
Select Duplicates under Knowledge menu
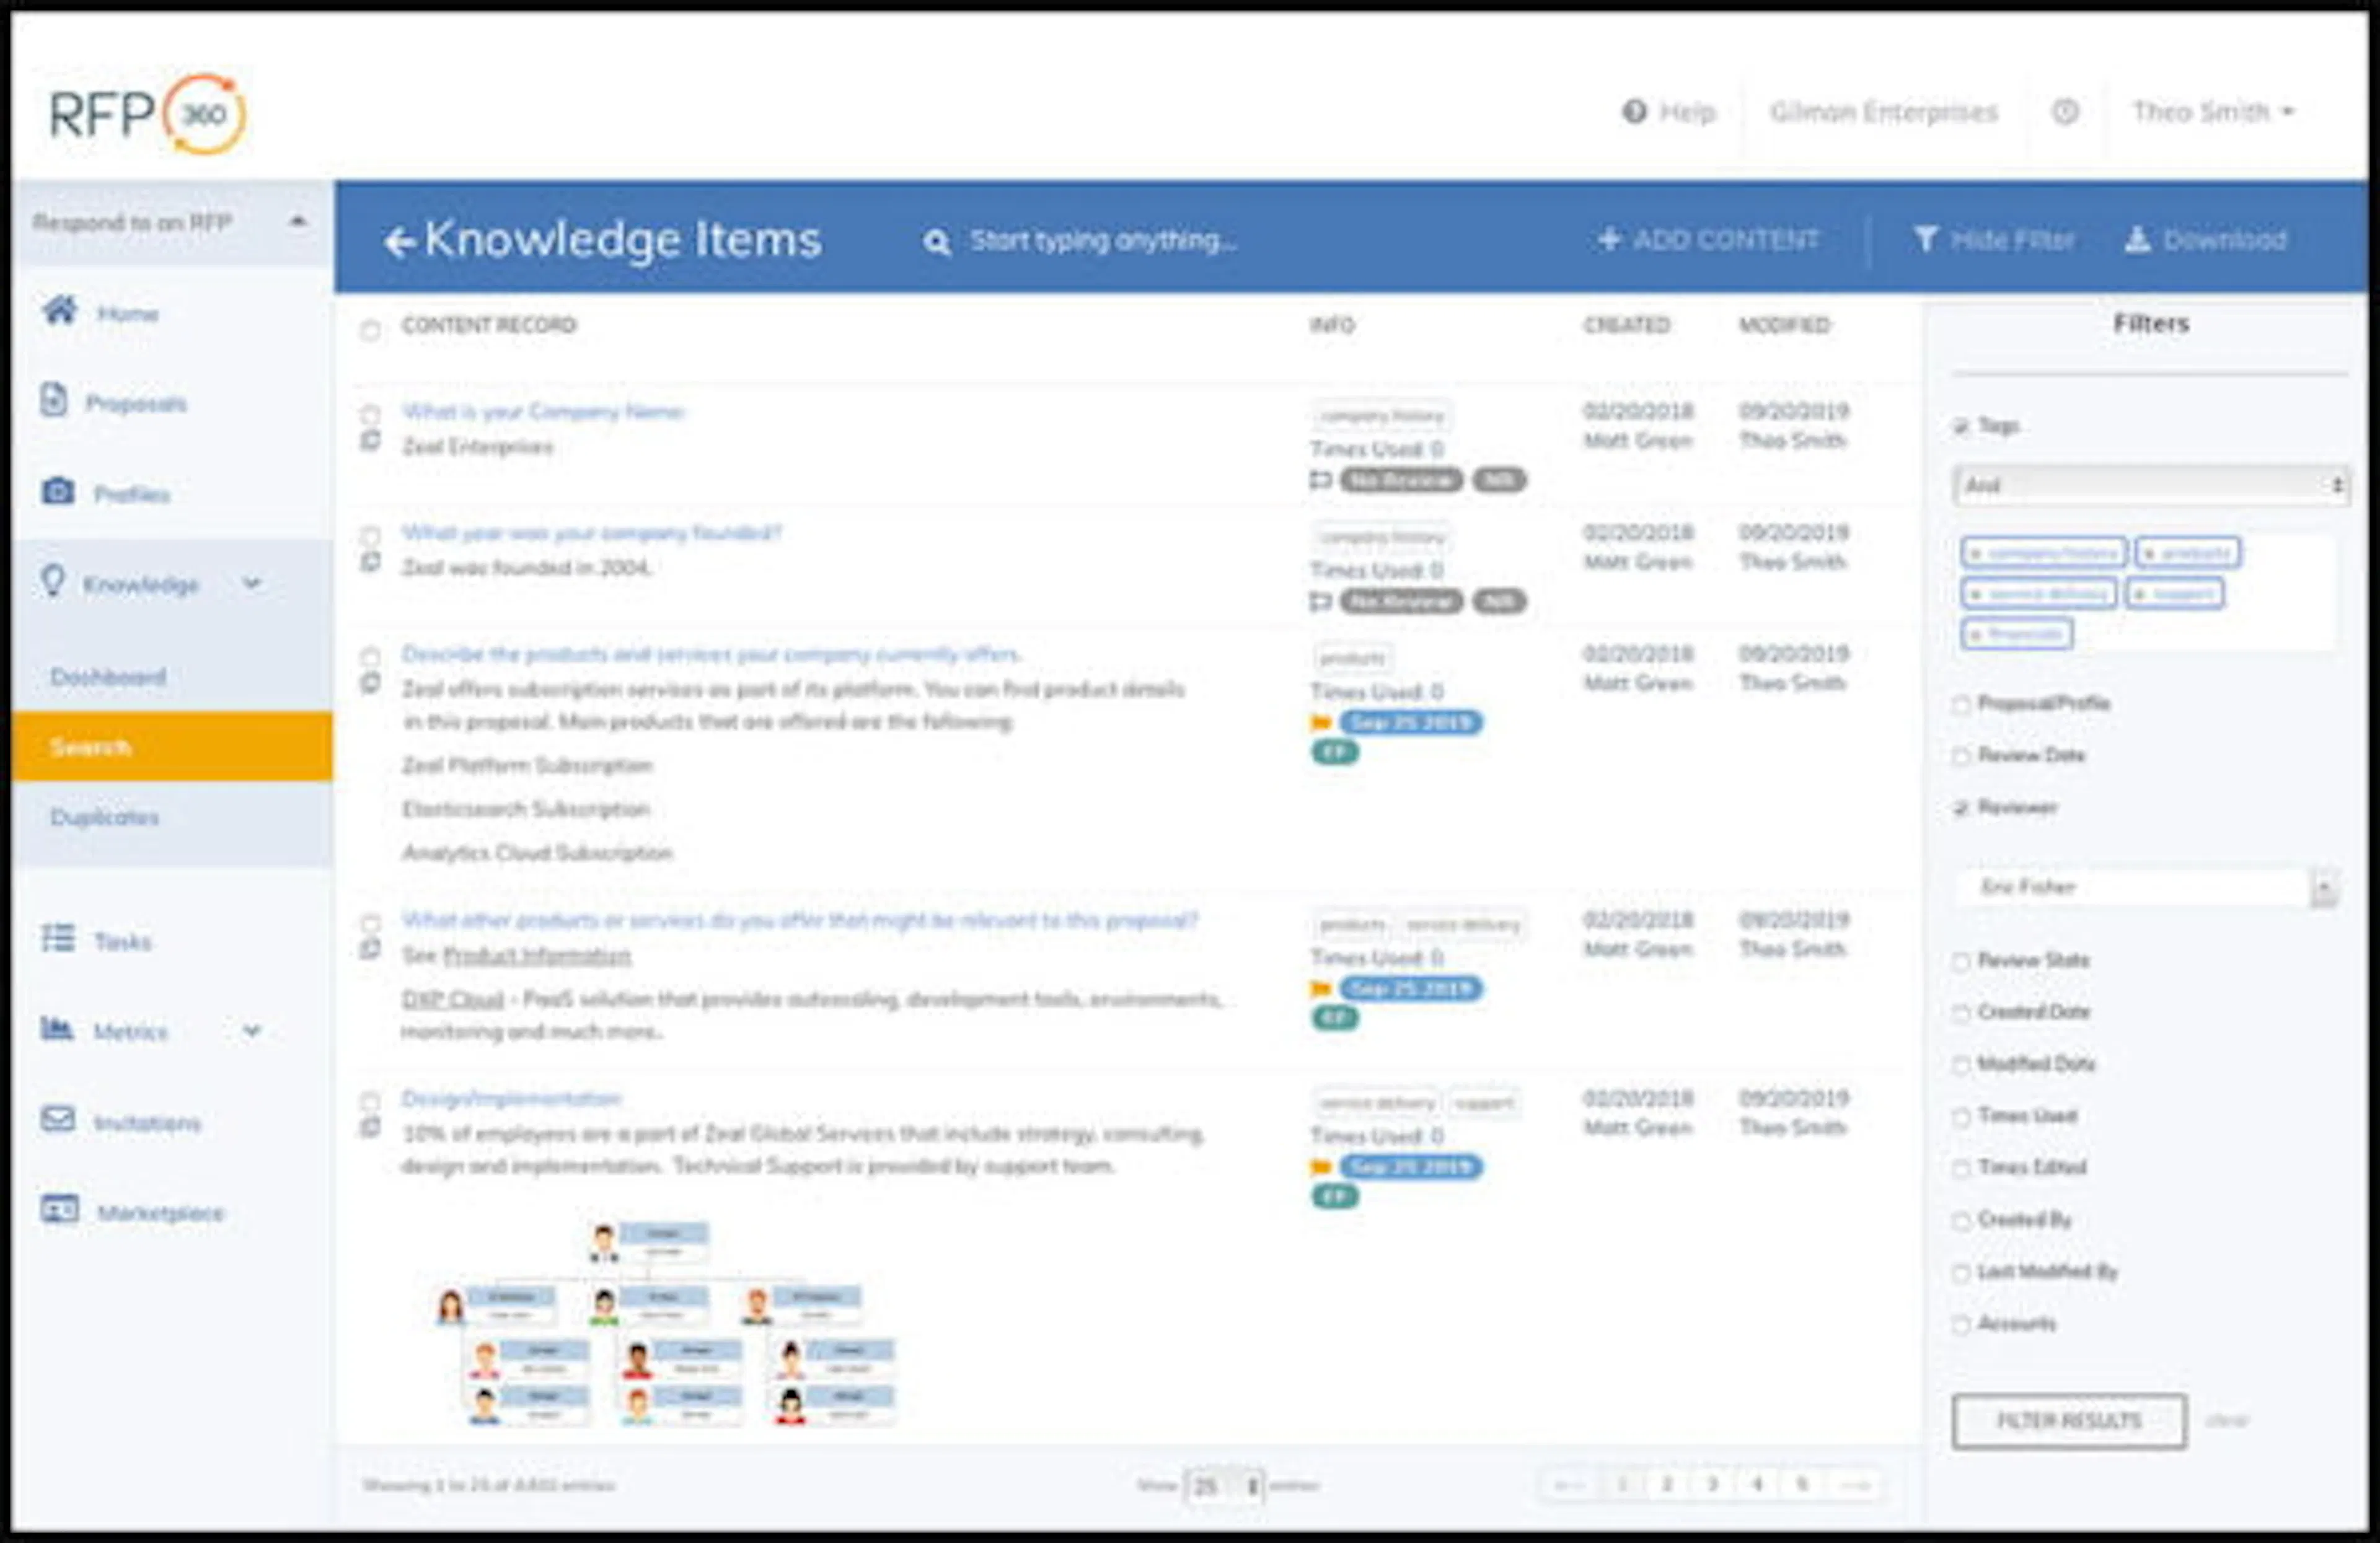(105, 817)
